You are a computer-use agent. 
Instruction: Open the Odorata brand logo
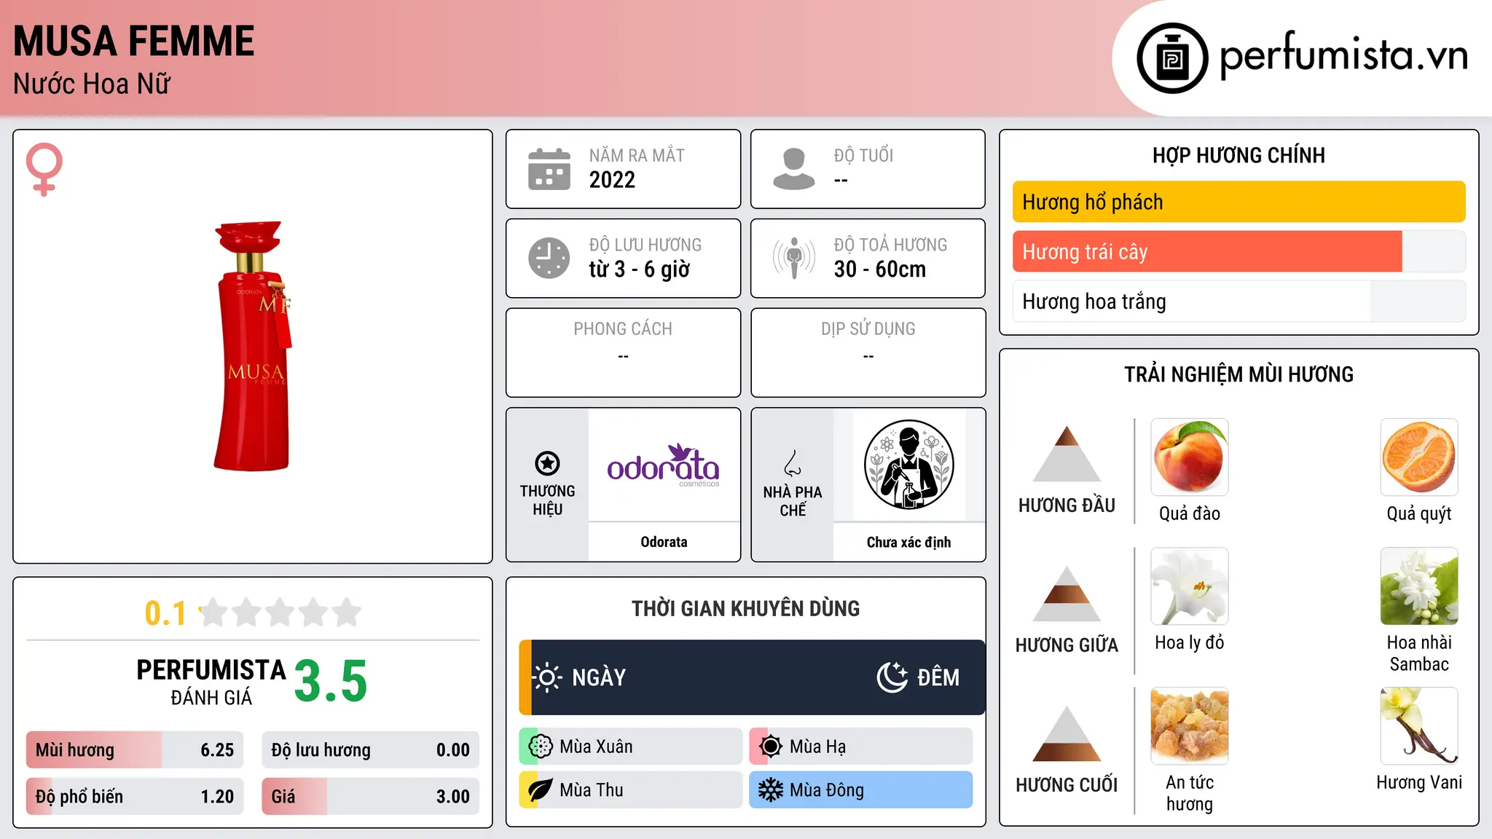664,465
